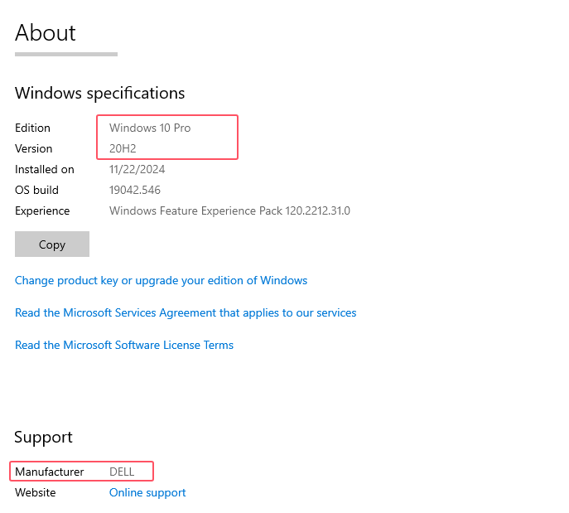Click the Support section heading
The height and width of the screenshot is (513, 569).
tap(44, 437)
